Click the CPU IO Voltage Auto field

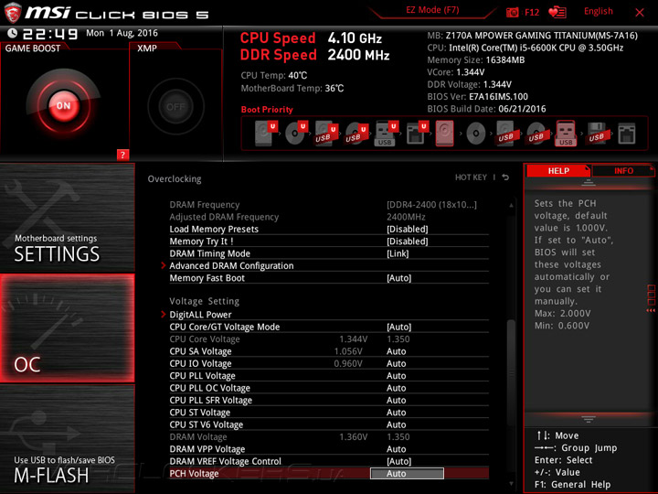pos(396,363)
